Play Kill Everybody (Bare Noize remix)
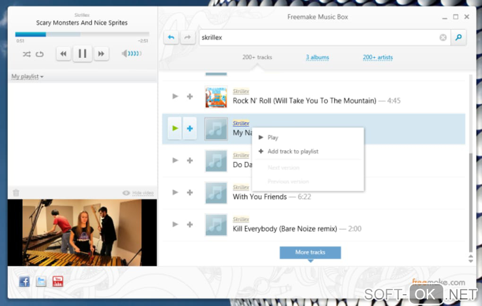 [175, 224]
